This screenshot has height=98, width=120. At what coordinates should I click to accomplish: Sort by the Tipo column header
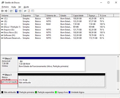pyautogui.click(x=40, y=15)
